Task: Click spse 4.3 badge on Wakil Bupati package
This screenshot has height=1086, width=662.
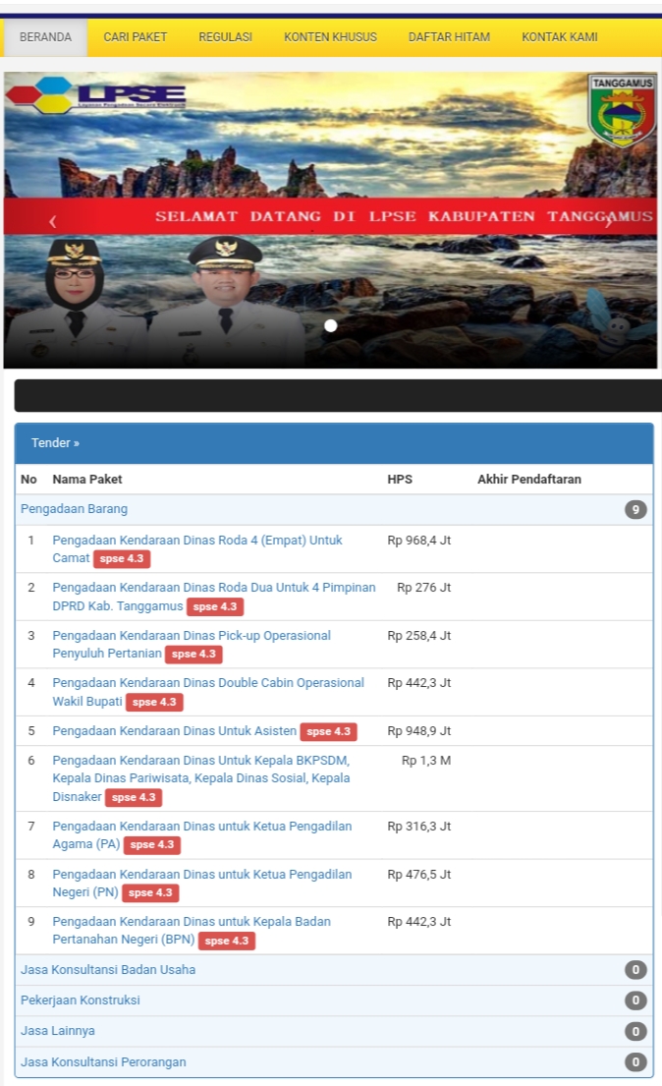Action: [154, 702]
